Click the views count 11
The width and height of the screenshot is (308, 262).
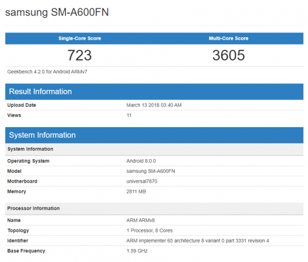129,115
